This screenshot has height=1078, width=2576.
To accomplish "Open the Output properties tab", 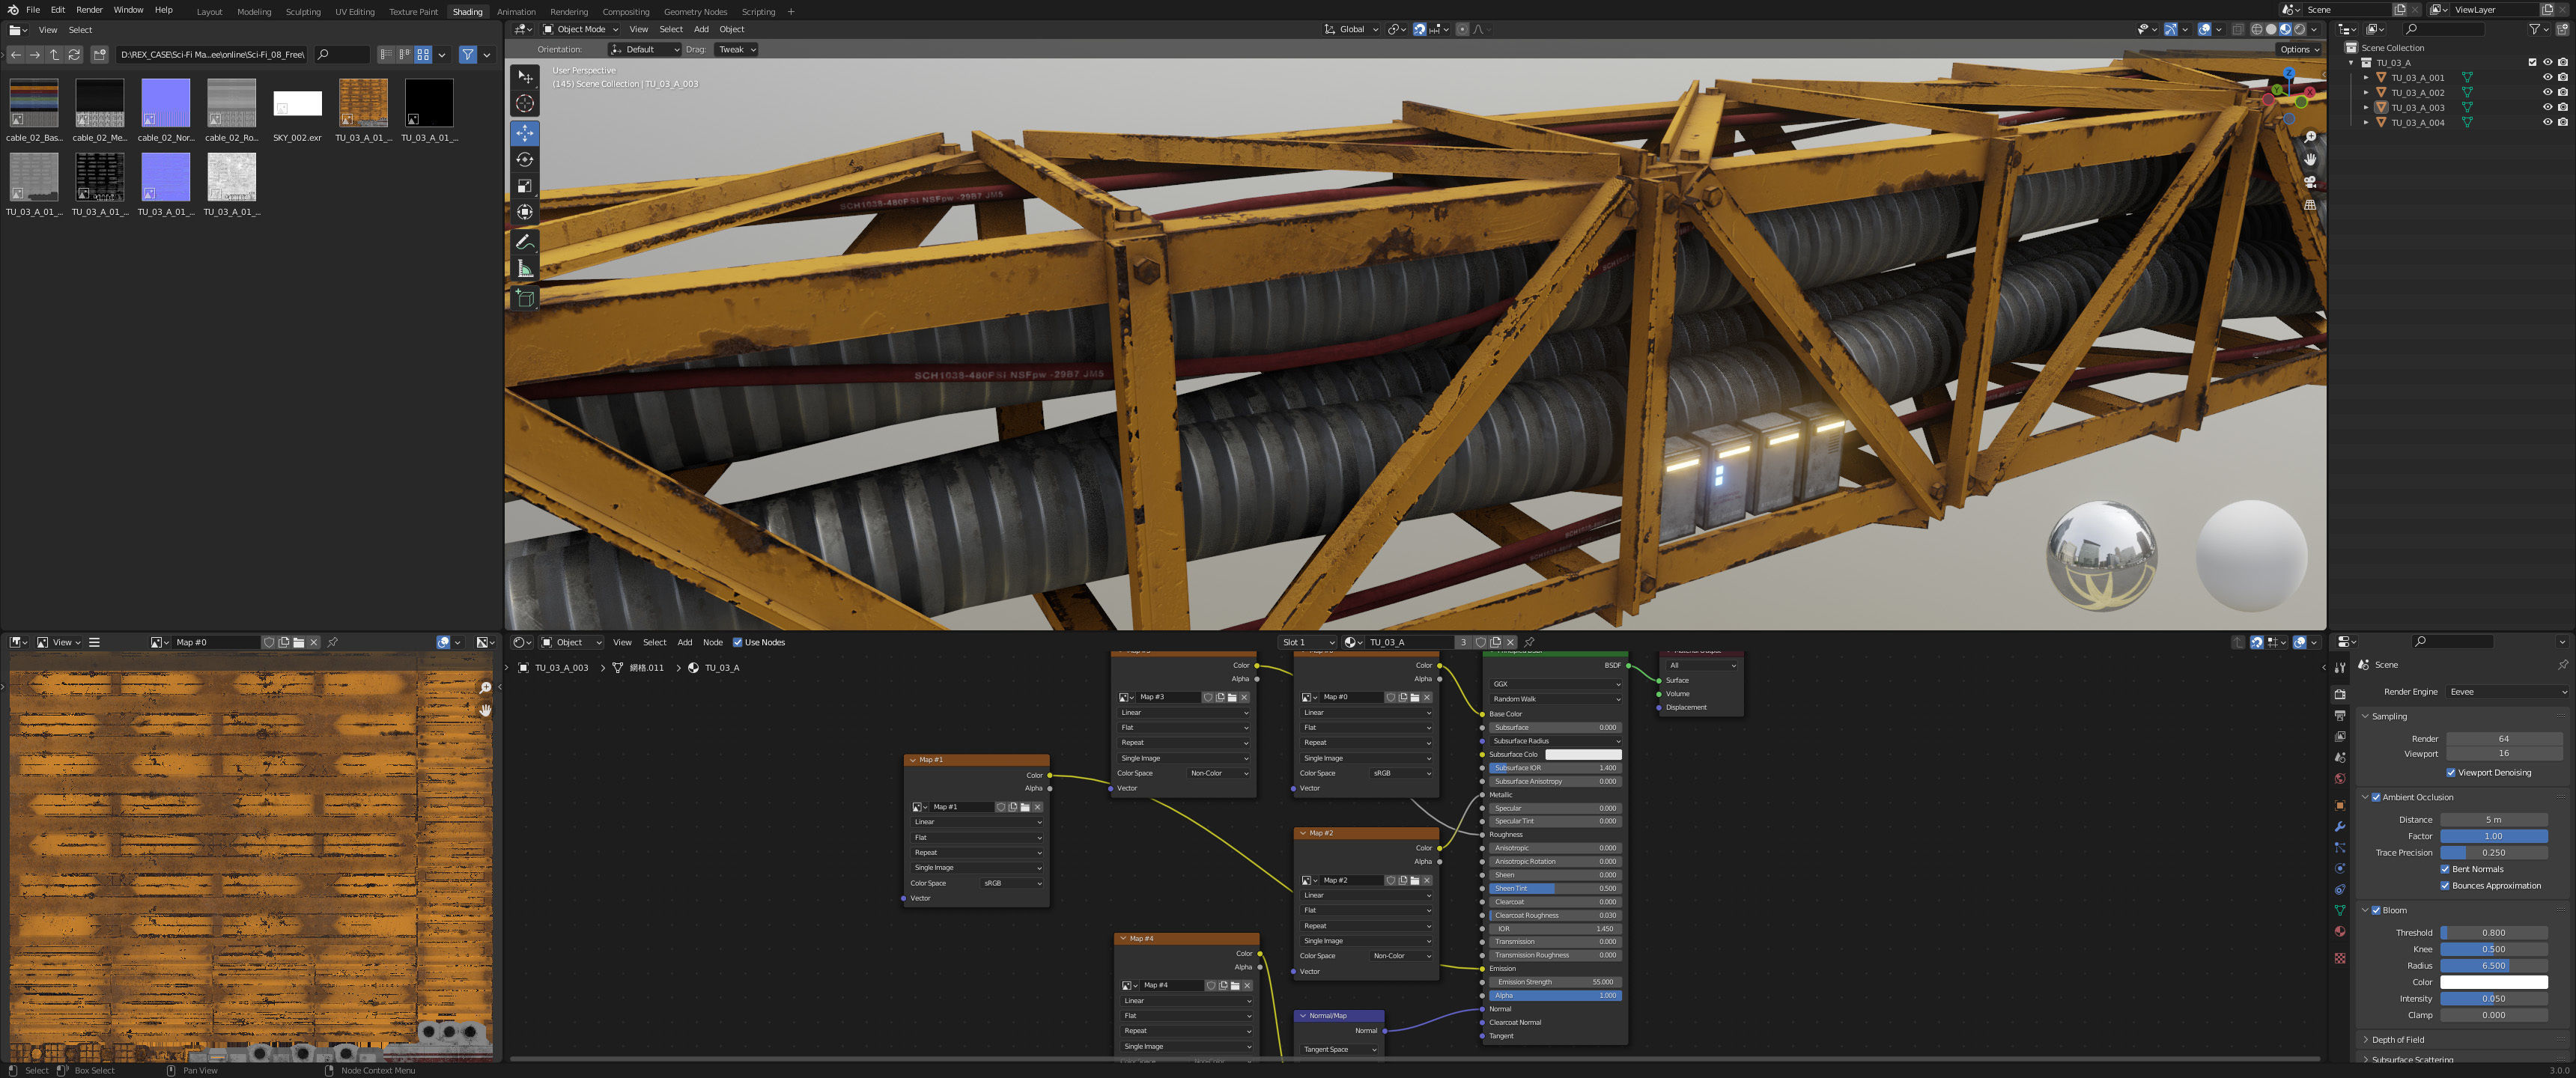I will point(2340,716).
